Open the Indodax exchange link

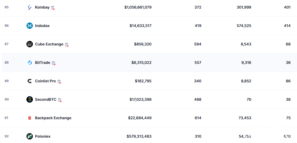[42, 26]
